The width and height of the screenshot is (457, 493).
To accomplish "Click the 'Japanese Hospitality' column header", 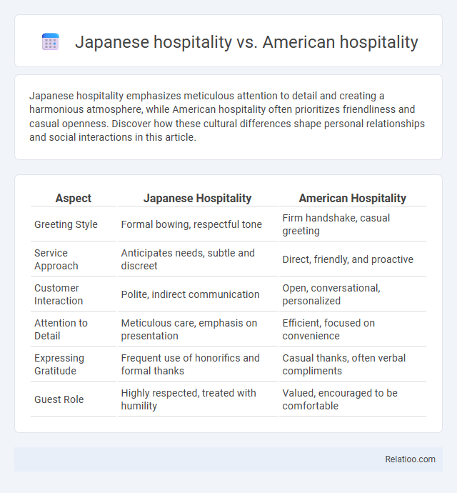I will tap(197, 198).
